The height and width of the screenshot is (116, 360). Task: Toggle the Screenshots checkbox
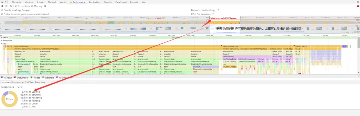click(16, 6)
